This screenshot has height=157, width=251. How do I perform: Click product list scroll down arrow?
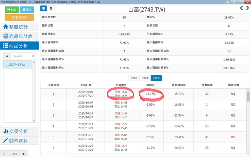34,121
